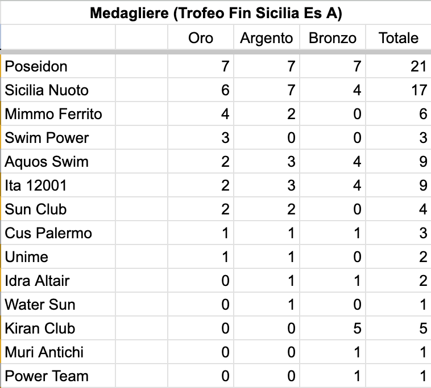Click the Power Team cell
This screenshot has height=388, width=431.
click(x=58, y=376)
